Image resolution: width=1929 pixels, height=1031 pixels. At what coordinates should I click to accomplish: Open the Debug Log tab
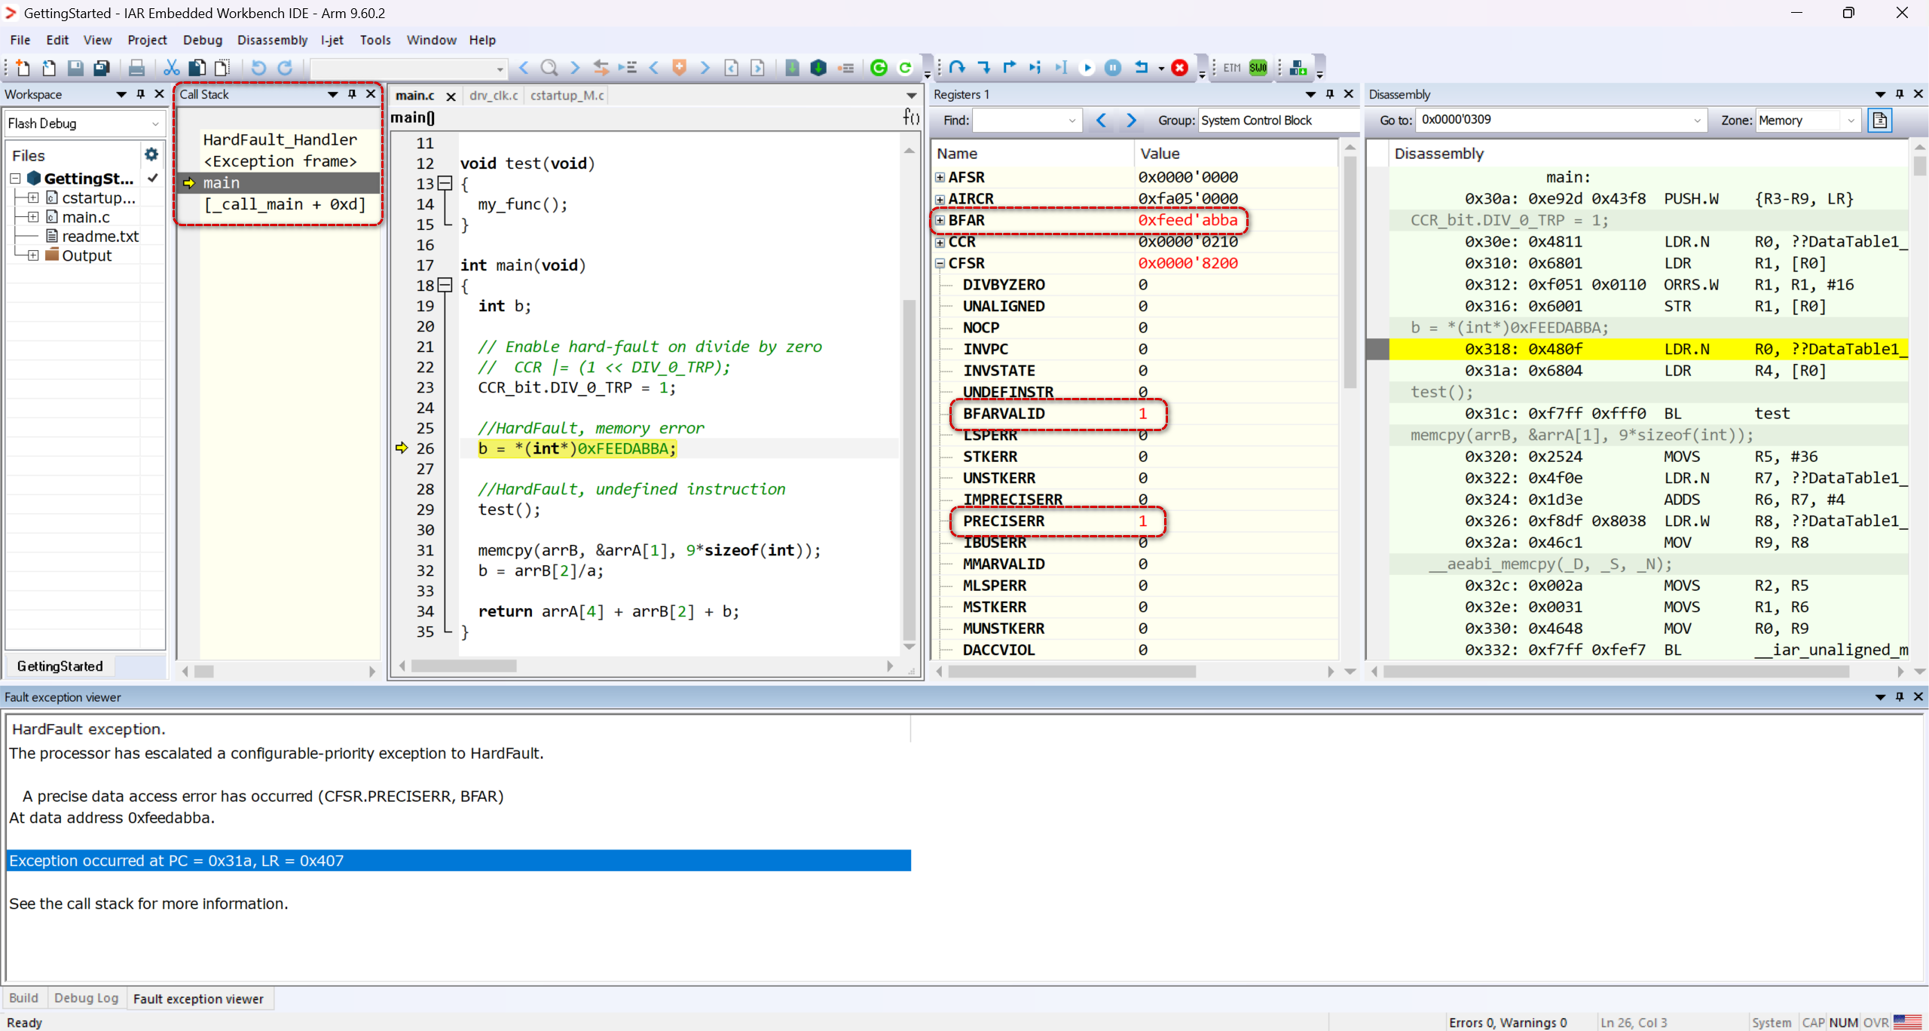click(86, 998)
